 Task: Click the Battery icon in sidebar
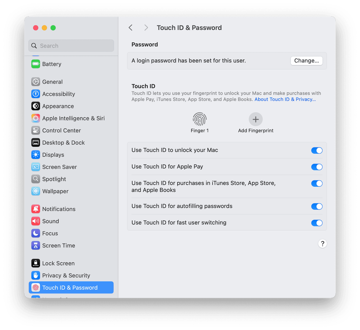(x=36, y=64)
